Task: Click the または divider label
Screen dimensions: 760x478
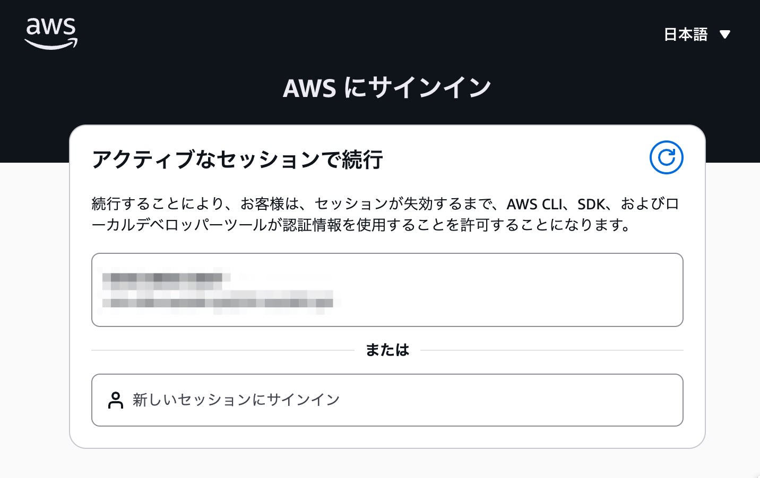Action: (x=387, y=350)
